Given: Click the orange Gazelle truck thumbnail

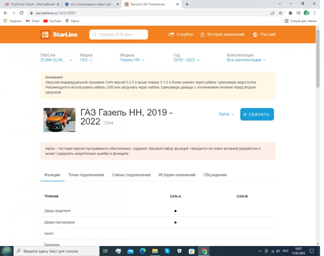Looking at the screenshot, I should [59, 120].
